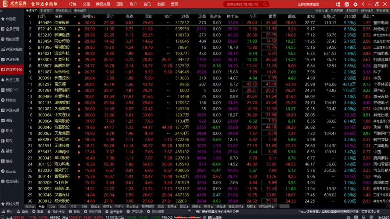Expand the 基金理财▲ bottom tab menu
The image size is (390, 219).
[x=236, y=206]
